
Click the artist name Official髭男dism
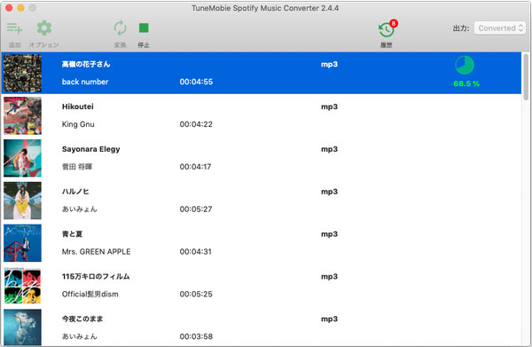[x=90, y=294]
